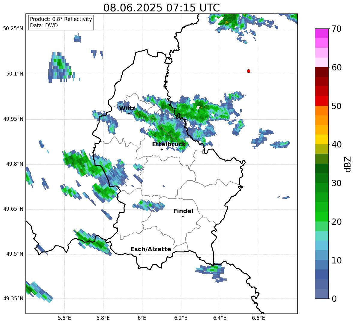
Task: Click the title 08.06.2025 07:15 UTC
Action: [x=161, y=8]
